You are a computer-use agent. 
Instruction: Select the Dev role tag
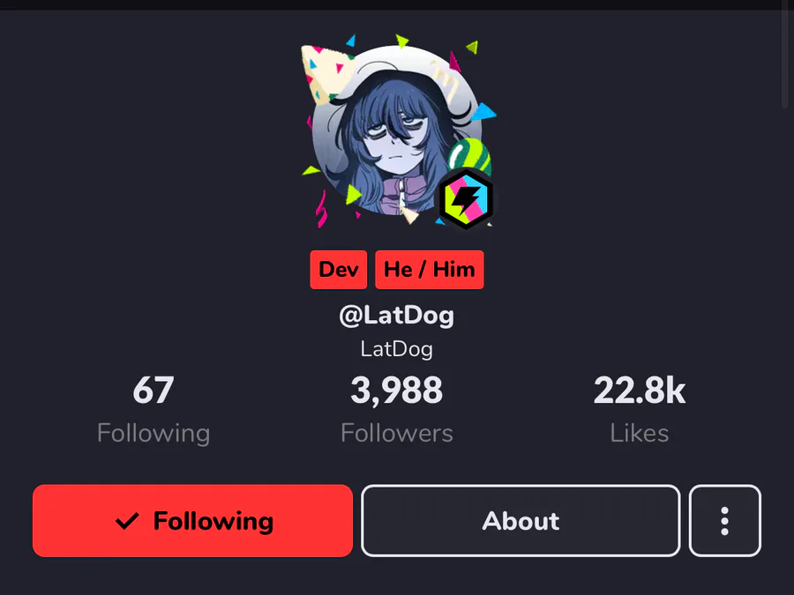pos(338,270)
